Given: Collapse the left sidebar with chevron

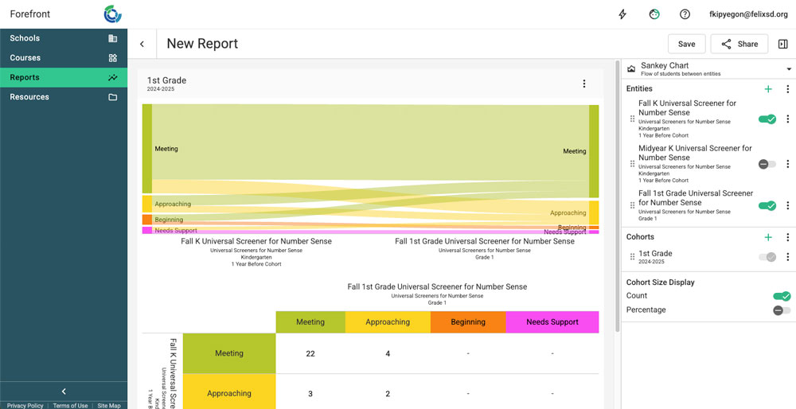Looking at the screenshot, I should coord(64,391).
